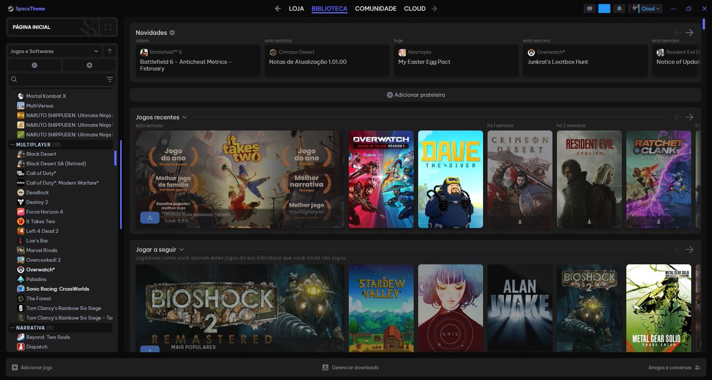Viewport: 712px width, 380px height.
Task: Click the Overwatch icon in the game list
Action: pos(21,269)
